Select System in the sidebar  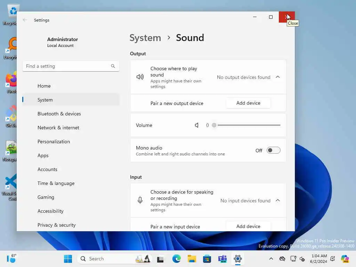coord(71,100)
